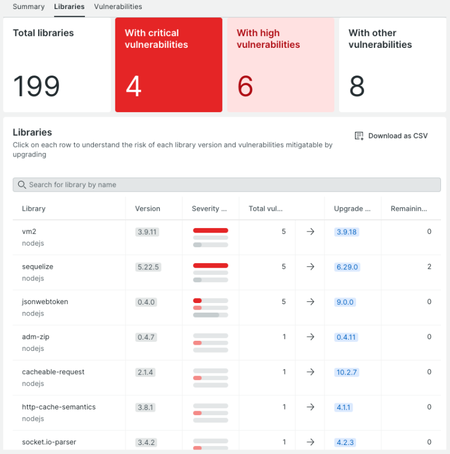The height and width of the screenshot is (454, 450).
Task: Select the With critical vulnerabilities card
Action: (x=168, y=64)
